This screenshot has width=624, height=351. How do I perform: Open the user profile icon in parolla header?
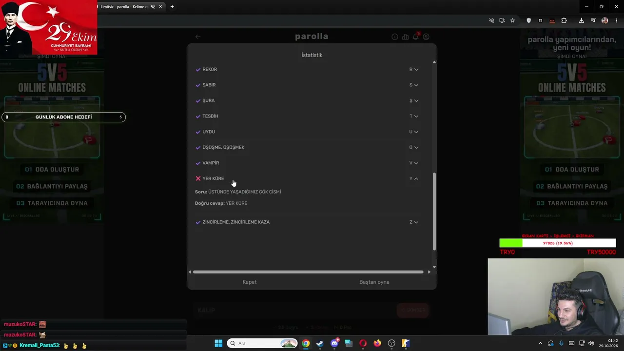(426, 37)
